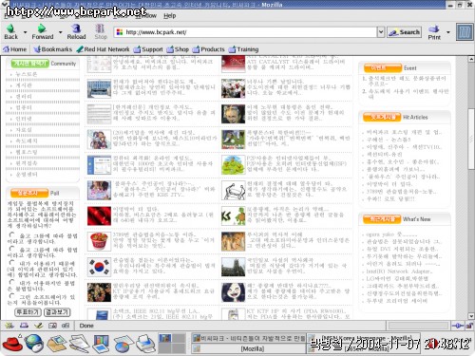Click the Print toolbar icon
Screen dimensions: 475x356
434,28
